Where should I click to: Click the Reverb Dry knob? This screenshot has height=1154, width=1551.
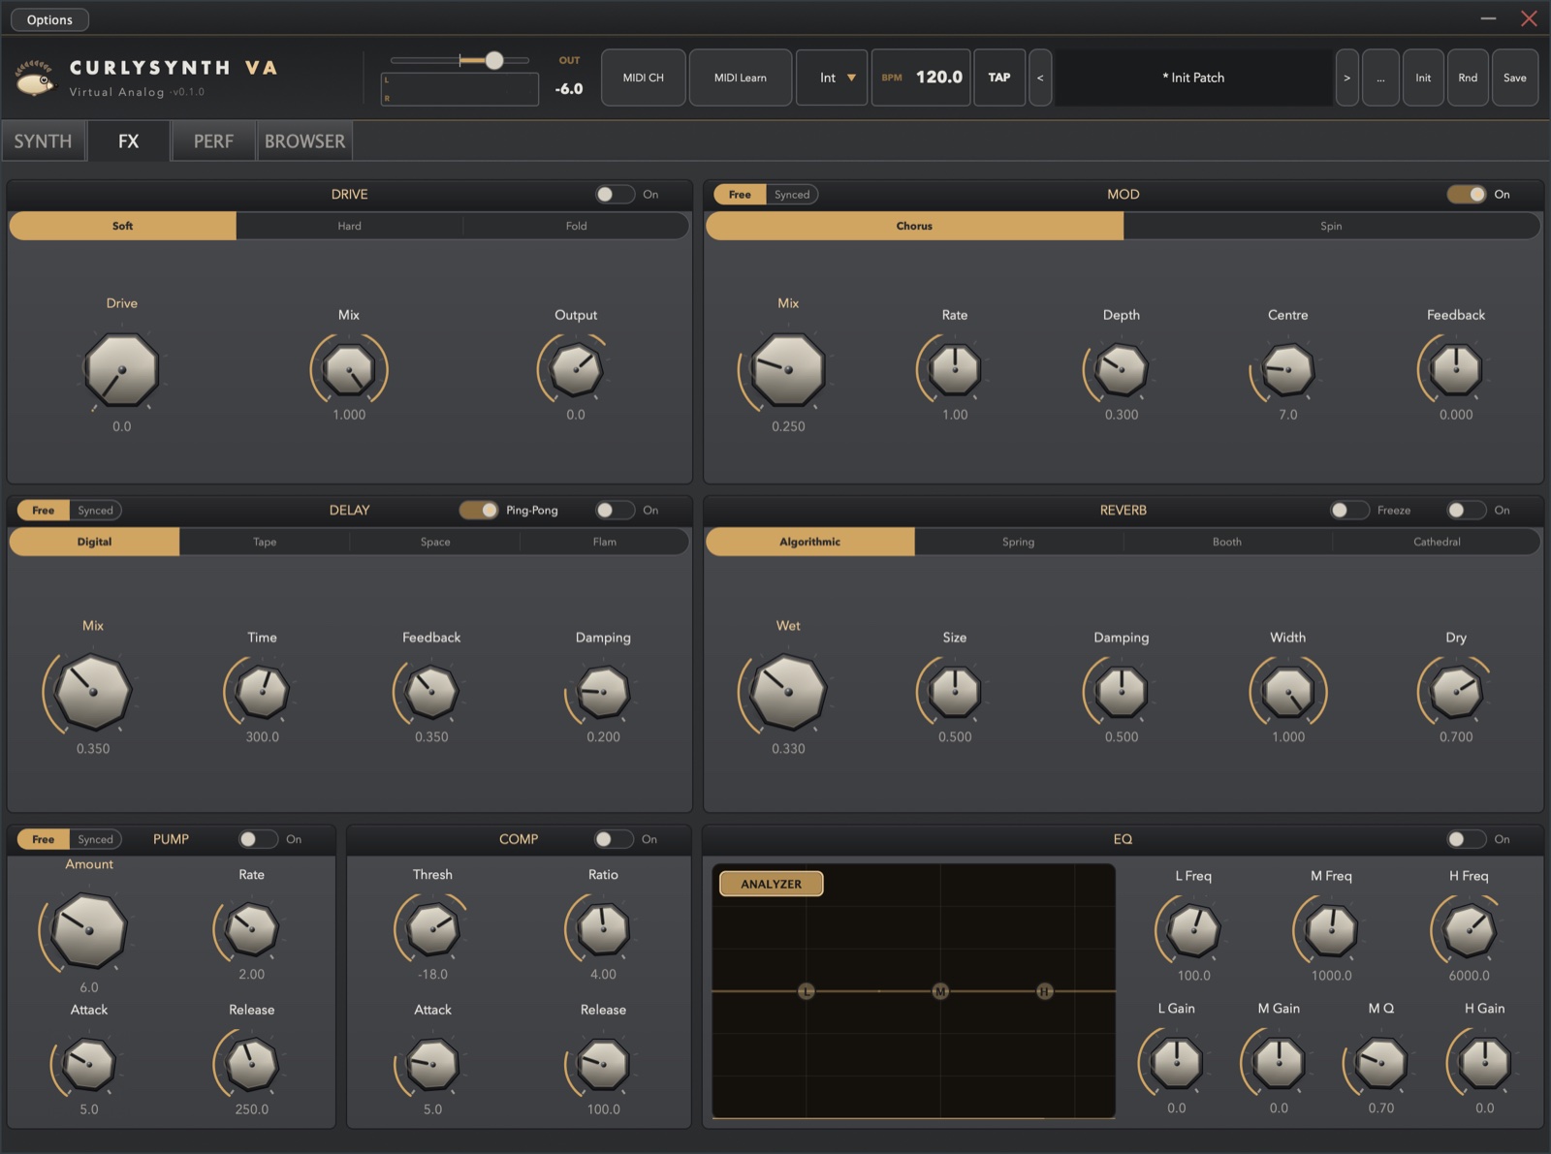1456,692
